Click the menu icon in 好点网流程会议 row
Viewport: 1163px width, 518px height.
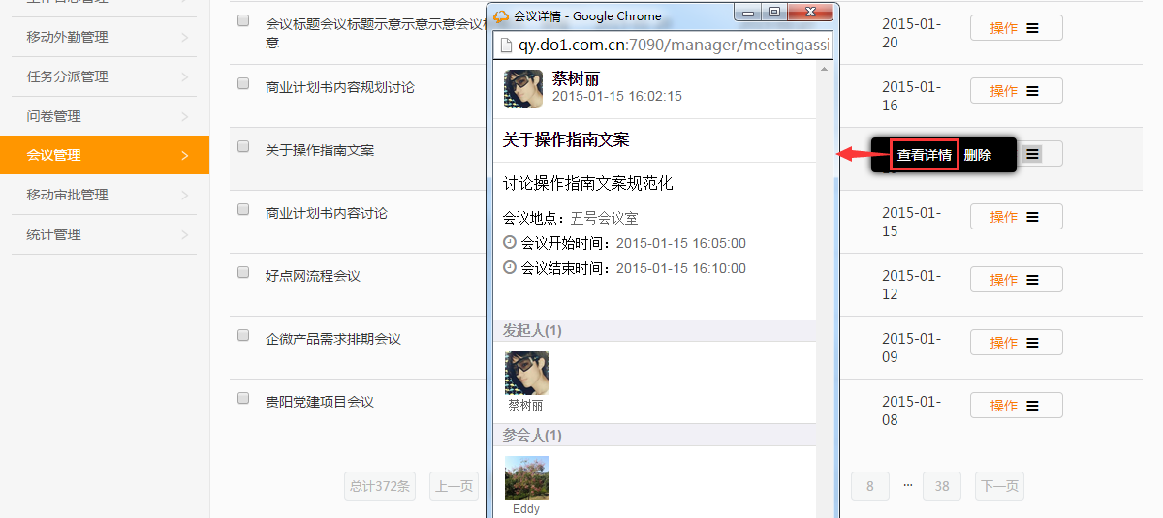click(1032, 280)
